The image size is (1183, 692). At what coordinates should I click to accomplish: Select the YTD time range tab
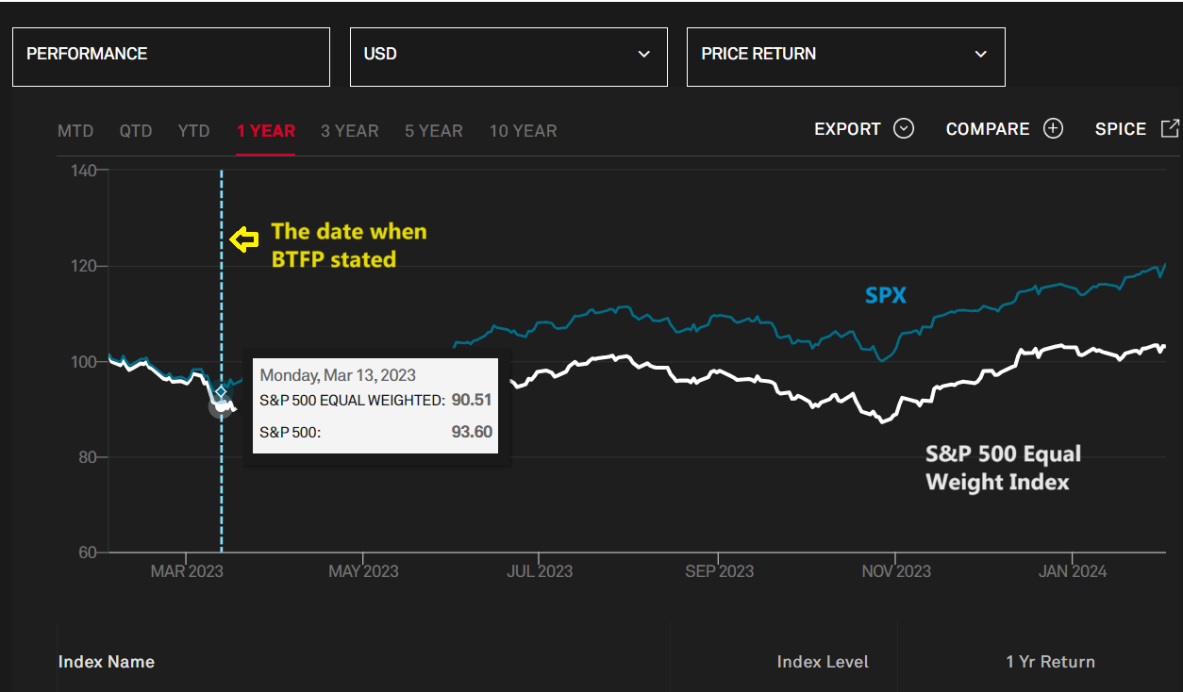[x=194, y=131]
